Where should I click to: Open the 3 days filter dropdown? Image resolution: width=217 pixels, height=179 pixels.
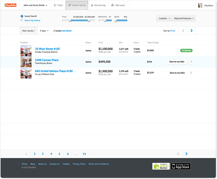(x=44, y=31)
